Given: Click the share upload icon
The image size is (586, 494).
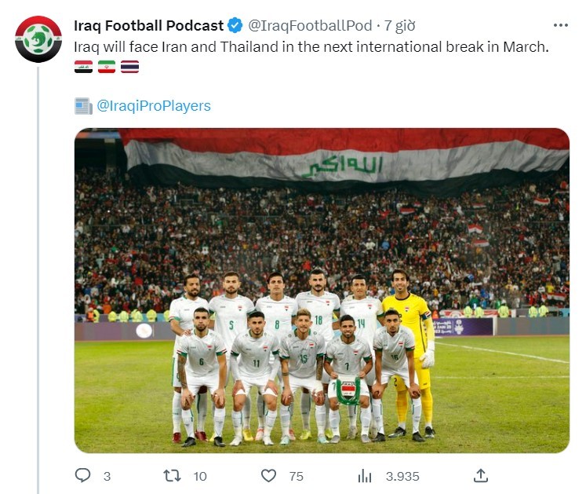Looking at the screenshot, I should tap(481, 476).
